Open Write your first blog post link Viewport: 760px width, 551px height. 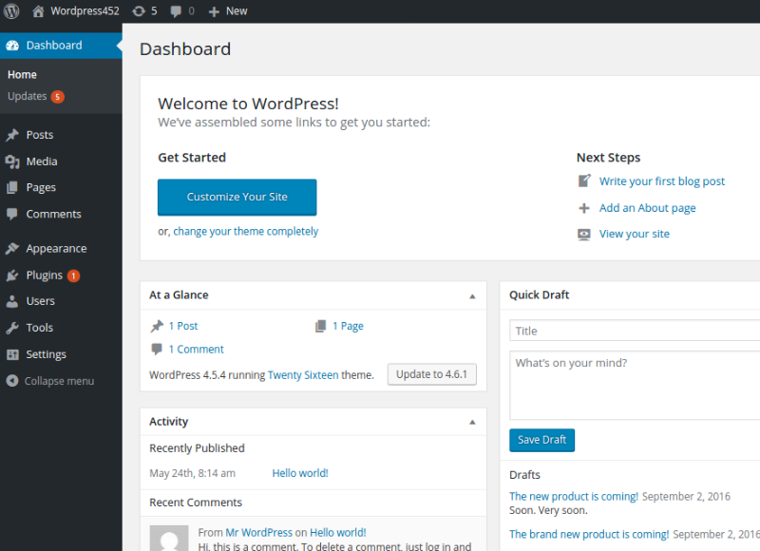[x=661, y=181]
